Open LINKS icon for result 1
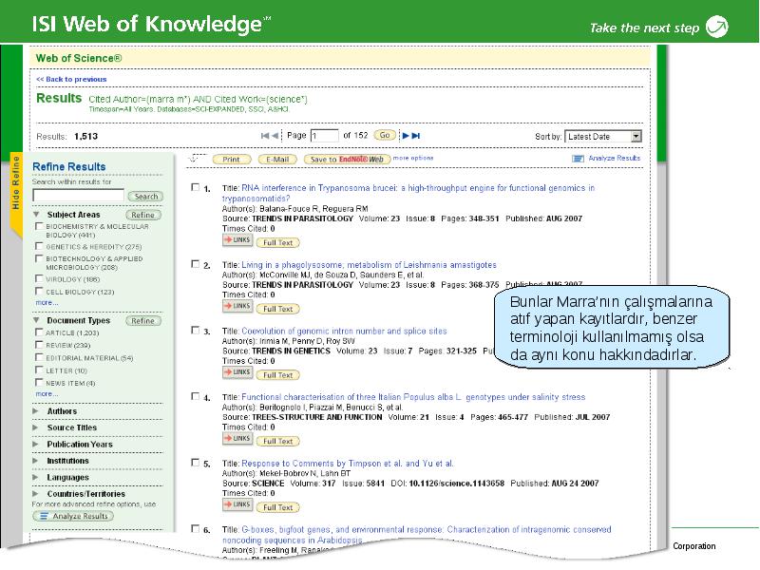This screenshot has width=760, height=570. [x=237, y=240]
